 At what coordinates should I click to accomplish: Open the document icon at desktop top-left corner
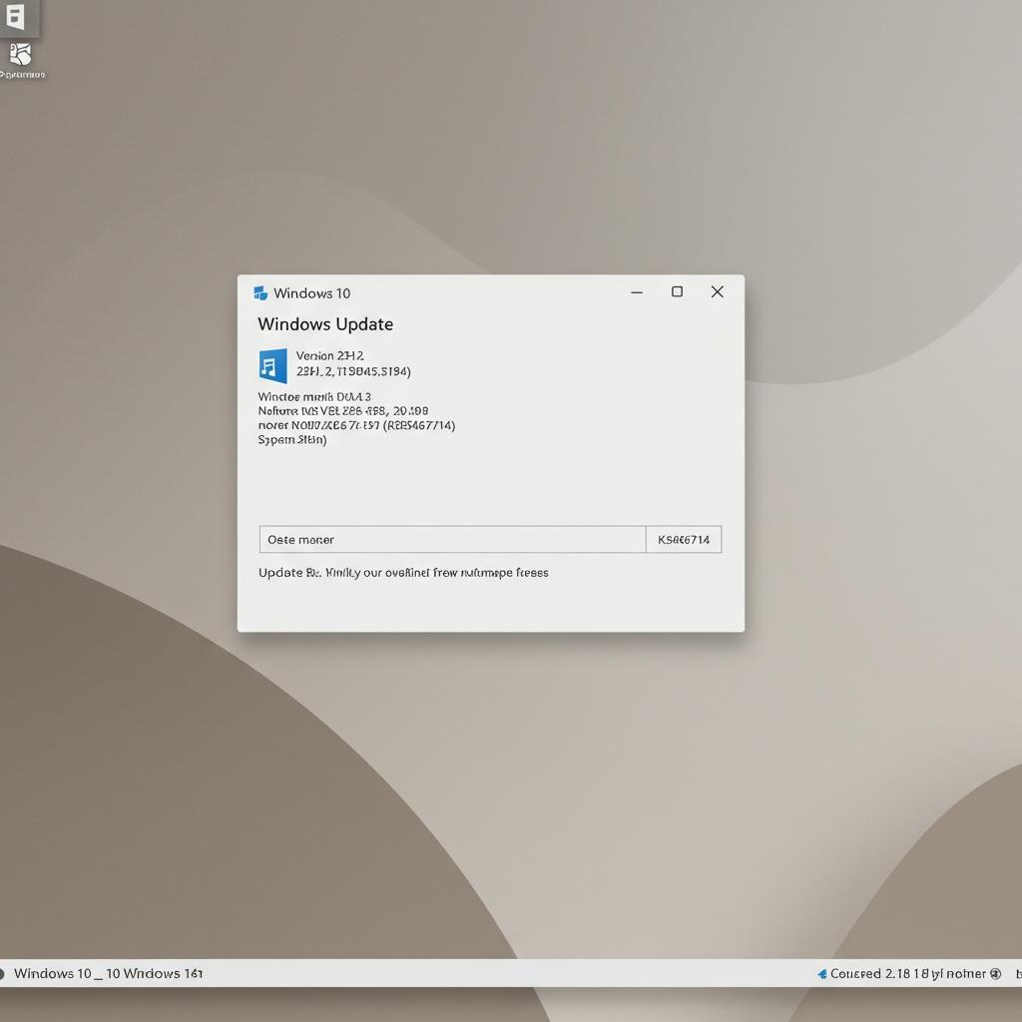[x=16, y=16]
